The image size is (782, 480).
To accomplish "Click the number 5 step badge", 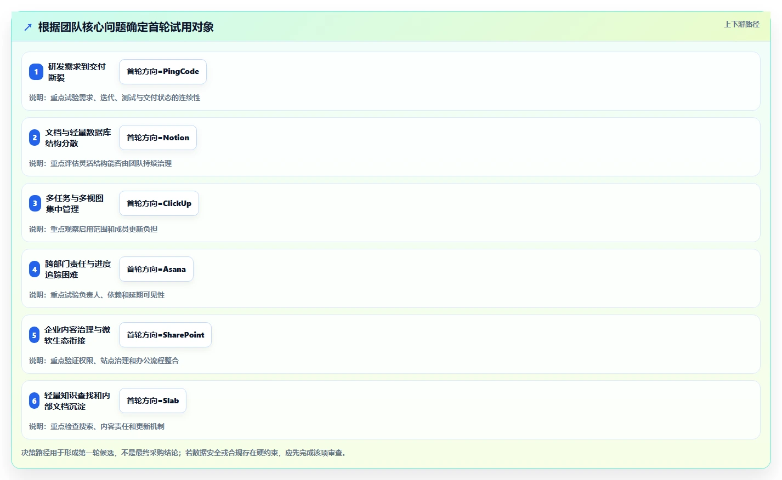I will [35, 335].
